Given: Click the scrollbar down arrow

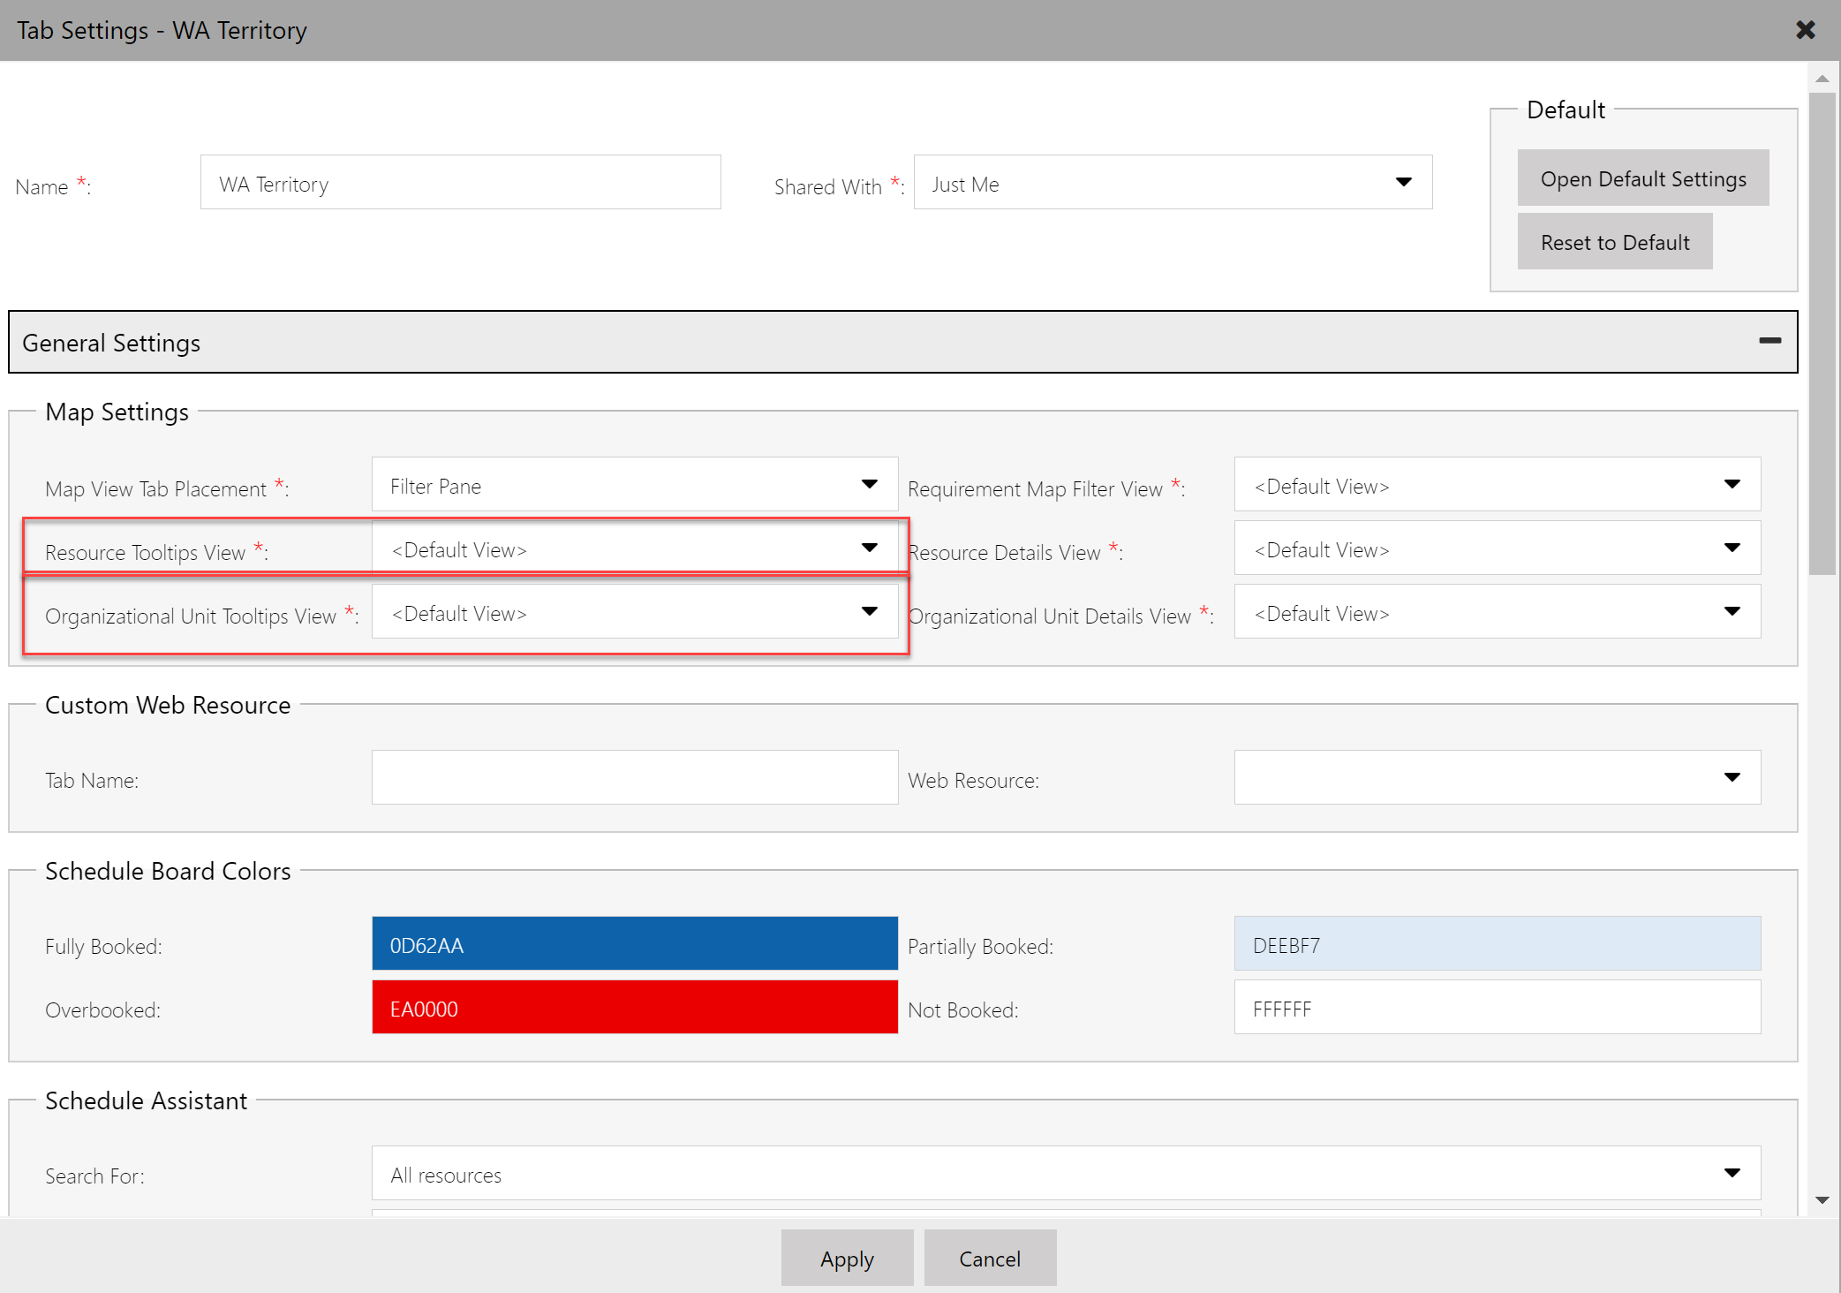Looking at the screenshot, I should point(1822,1200).
